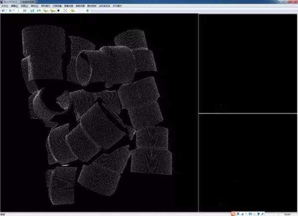Click the horizontal divider between the right panes
Viewport: 298px width, 216px height.
(248, 113)
